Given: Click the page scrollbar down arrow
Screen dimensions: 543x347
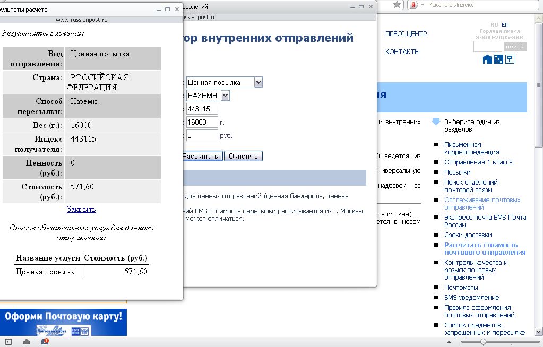Looking at the screenshot, I should (539, 332).
